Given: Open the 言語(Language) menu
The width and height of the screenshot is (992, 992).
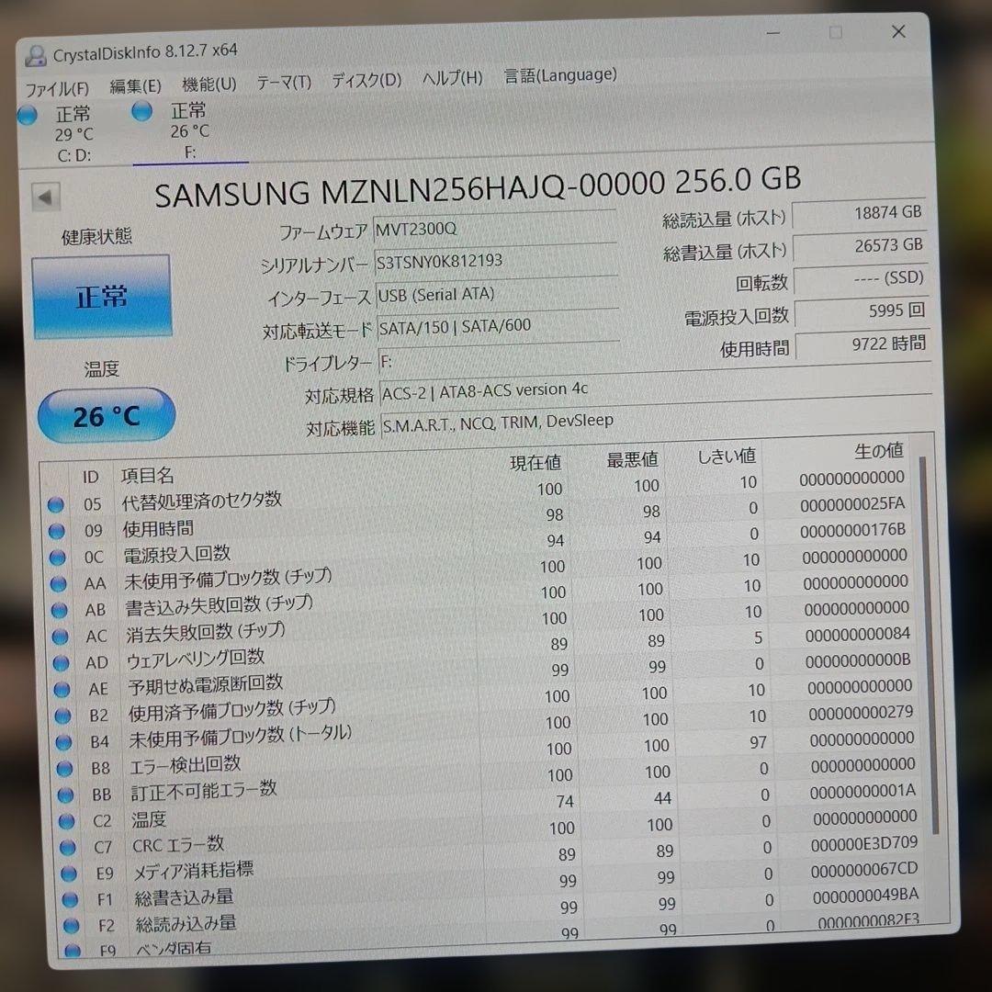Looking at the screenshot, I should (x=559, y=75).
